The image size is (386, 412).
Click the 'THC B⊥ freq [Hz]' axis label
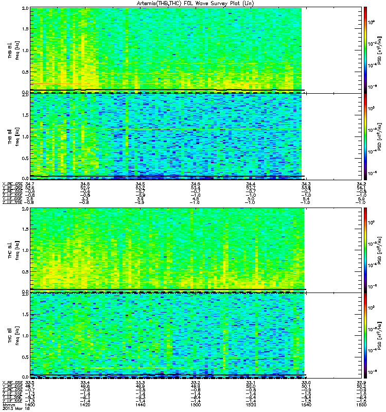[x=13, y=250]
